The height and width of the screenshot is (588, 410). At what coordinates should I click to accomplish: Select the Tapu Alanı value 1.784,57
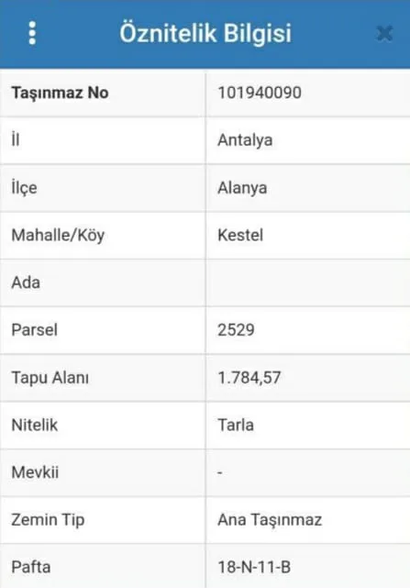(x=249, y=378)
